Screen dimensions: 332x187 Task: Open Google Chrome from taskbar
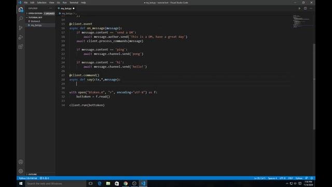pyautogui.click(x=126, y=183)
